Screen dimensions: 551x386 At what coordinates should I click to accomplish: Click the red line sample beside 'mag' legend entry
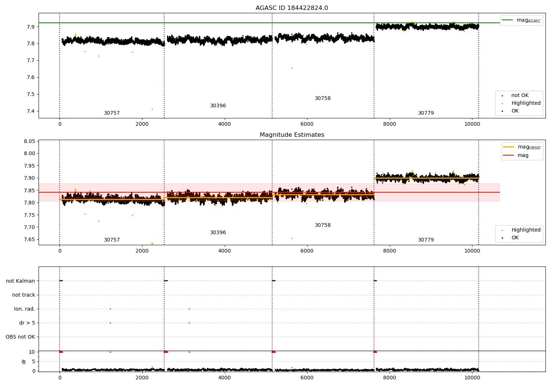508,156
